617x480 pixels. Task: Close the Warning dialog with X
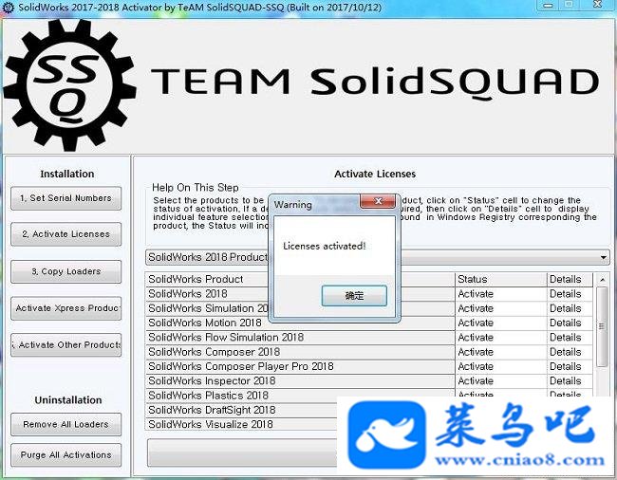click(x=378, y=201)
